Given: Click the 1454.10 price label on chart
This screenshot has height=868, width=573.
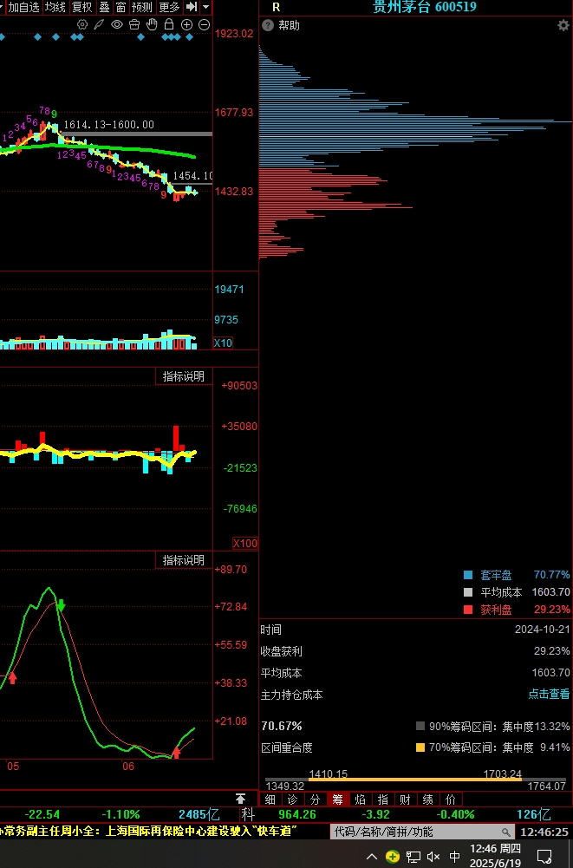Looking at the screenshot, I should coord(192,176).
